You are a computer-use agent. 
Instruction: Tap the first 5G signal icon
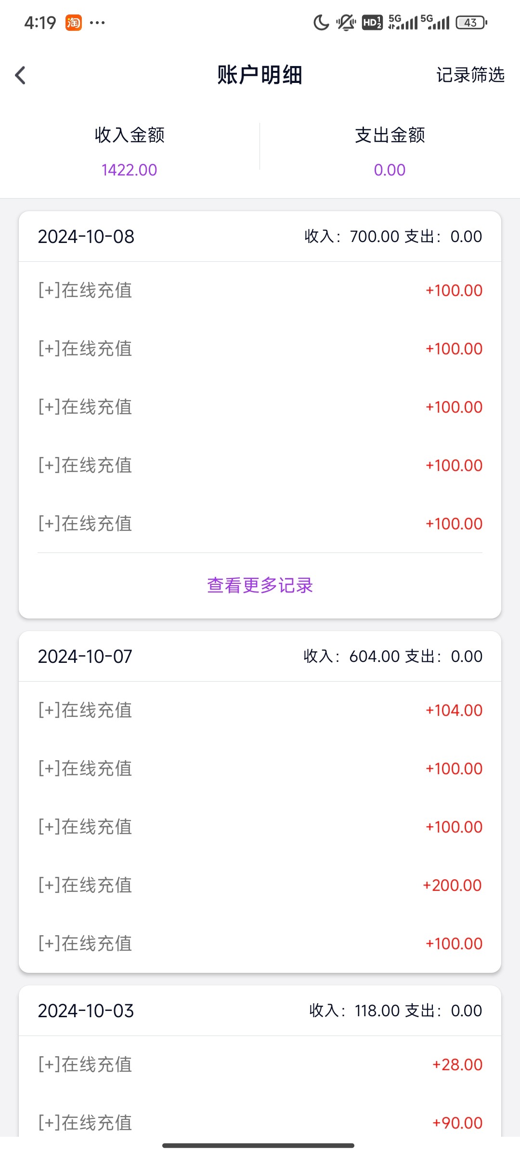tap(403, 22)
